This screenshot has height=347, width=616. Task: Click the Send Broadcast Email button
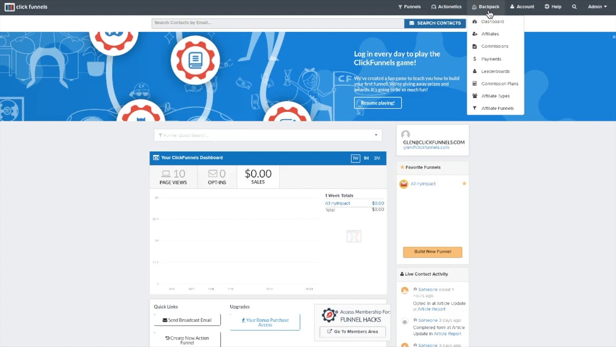coord(187,320)
